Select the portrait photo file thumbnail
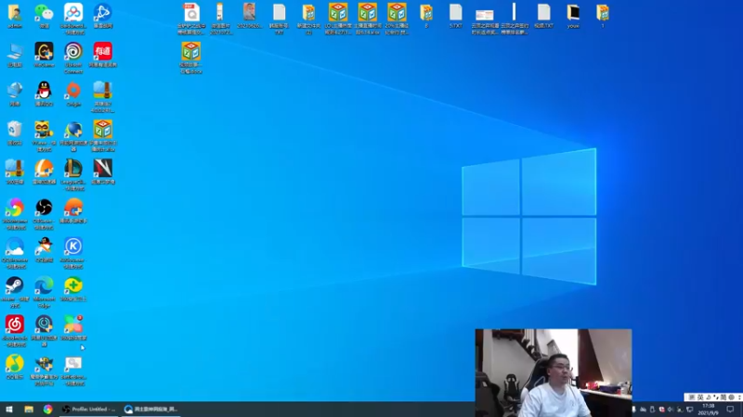This screenshot has width=743, height=417. pyautogui.click(x=250, y=16)
